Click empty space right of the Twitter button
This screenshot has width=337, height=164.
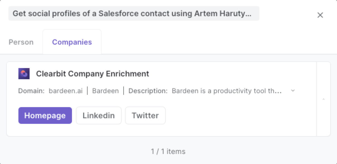240,115
